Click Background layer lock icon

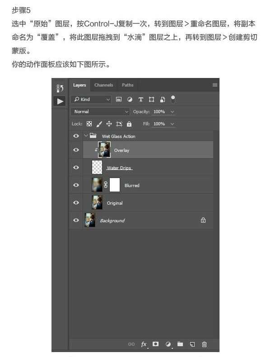coord(203,220)
